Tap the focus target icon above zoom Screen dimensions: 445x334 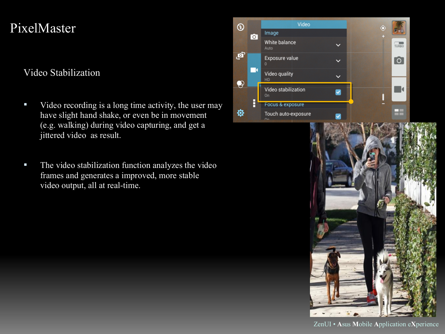point(383,28)
